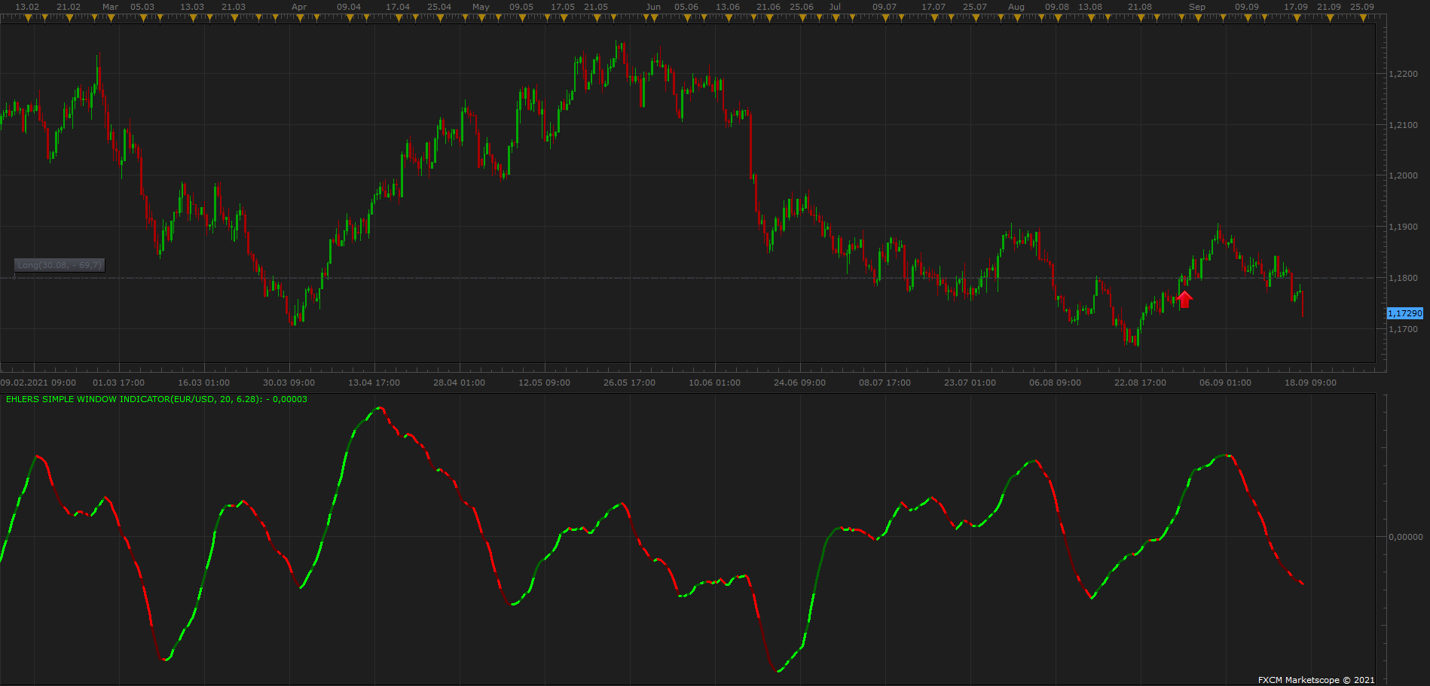Click the yellow marker under 17.09
Image resolution: width=1430 pixels, height=686 pixels.
pyautogui.click(x=1297, y=18)
